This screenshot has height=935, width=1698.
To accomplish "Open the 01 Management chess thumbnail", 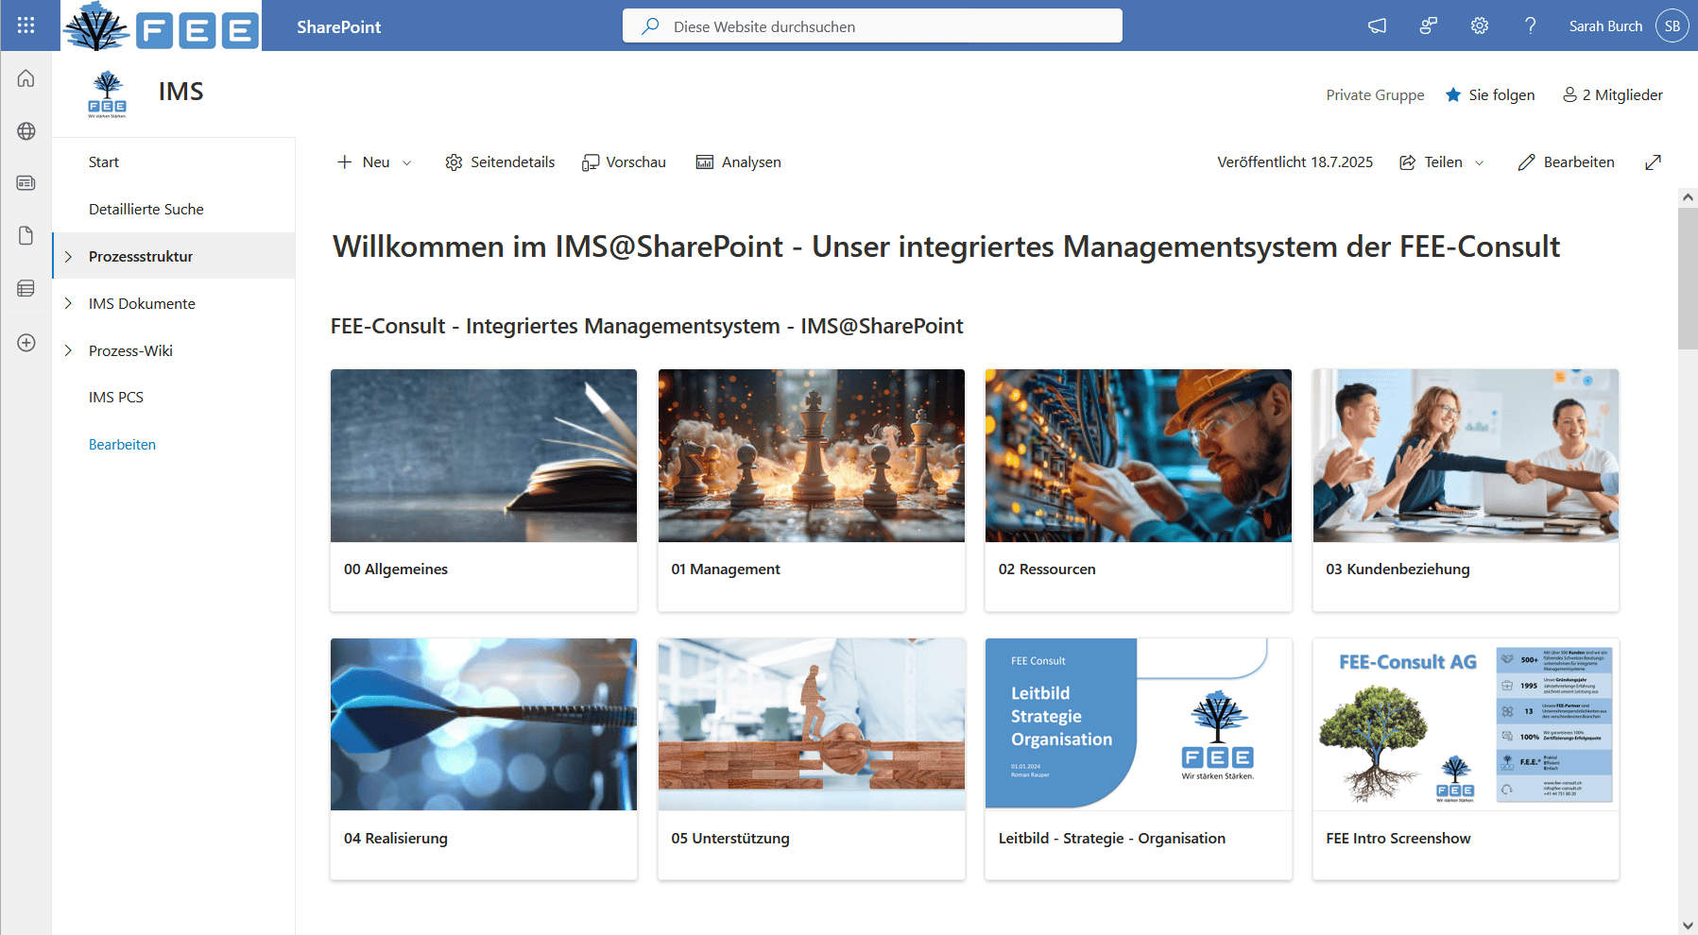I will (811, 455).
